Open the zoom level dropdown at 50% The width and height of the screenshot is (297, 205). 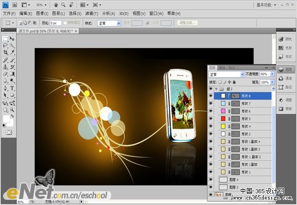tap(46, 5)
